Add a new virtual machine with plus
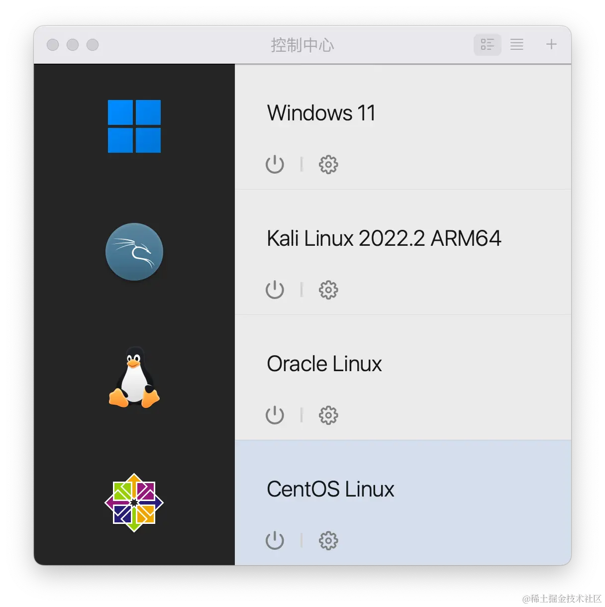The width and height of the screenshot is (605, 607). coord(551,44)
